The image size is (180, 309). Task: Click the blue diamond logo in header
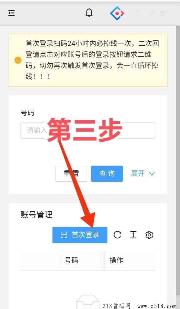coord(117,13)
